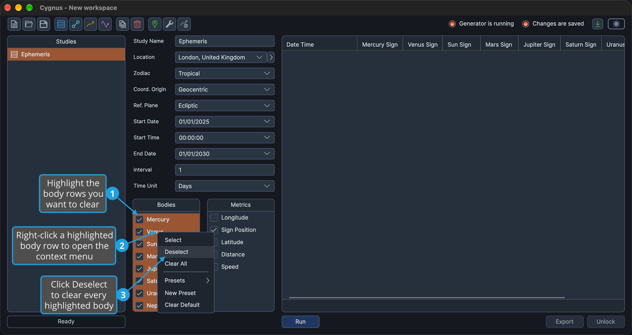Click the results table horizontal scrollbar

pos(427,298)
